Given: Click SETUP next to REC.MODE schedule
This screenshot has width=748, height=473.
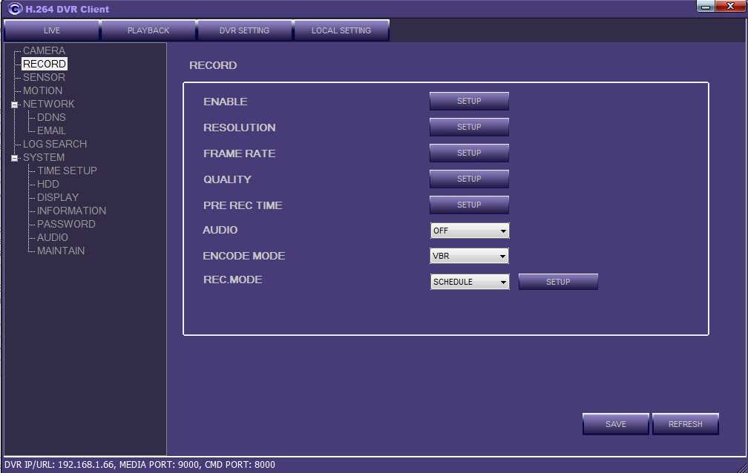Looking at the screenshot, I should [558, 282].
